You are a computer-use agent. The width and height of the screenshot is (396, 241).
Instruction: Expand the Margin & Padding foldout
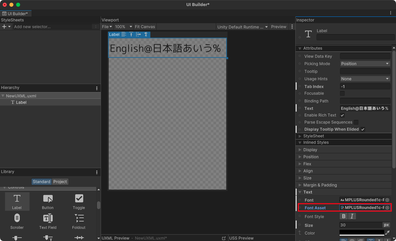tap(300, 185)
